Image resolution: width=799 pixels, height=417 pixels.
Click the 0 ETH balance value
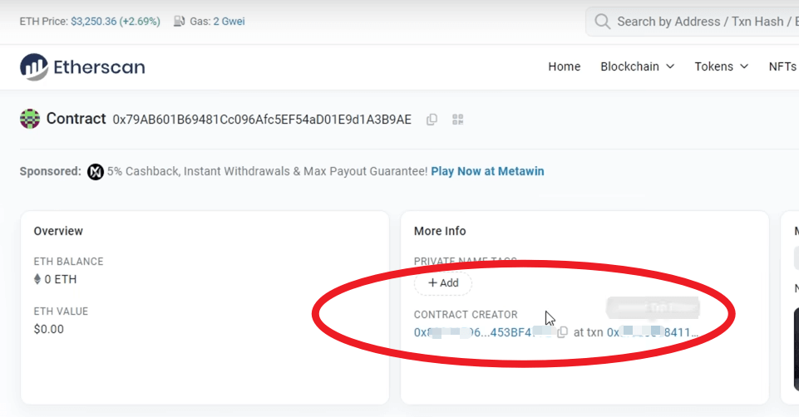(60, 280)
